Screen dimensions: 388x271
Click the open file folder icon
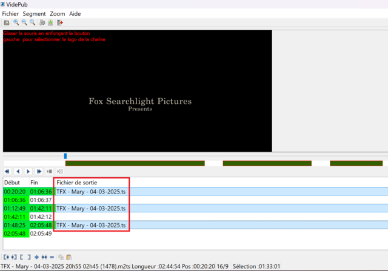point(7,23)
